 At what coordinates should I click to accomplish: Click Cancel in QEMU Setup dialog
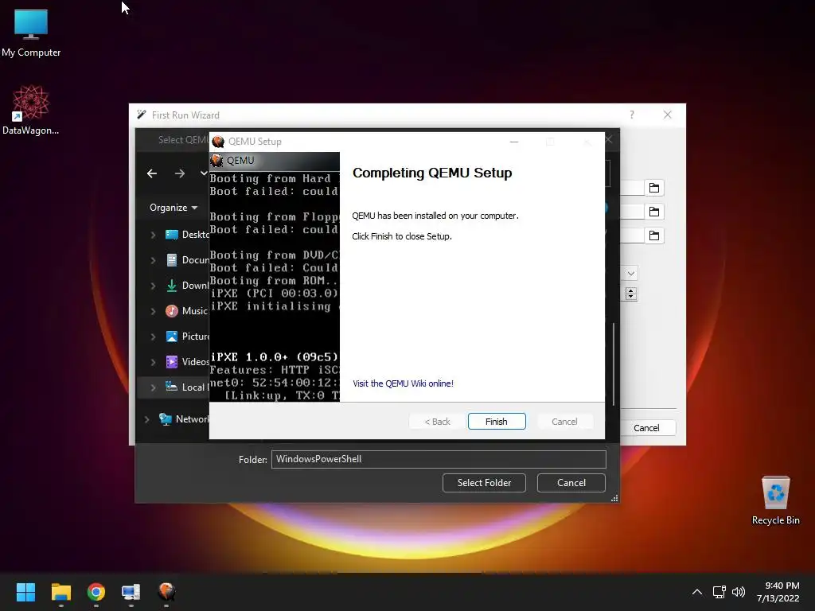point(564,422)
